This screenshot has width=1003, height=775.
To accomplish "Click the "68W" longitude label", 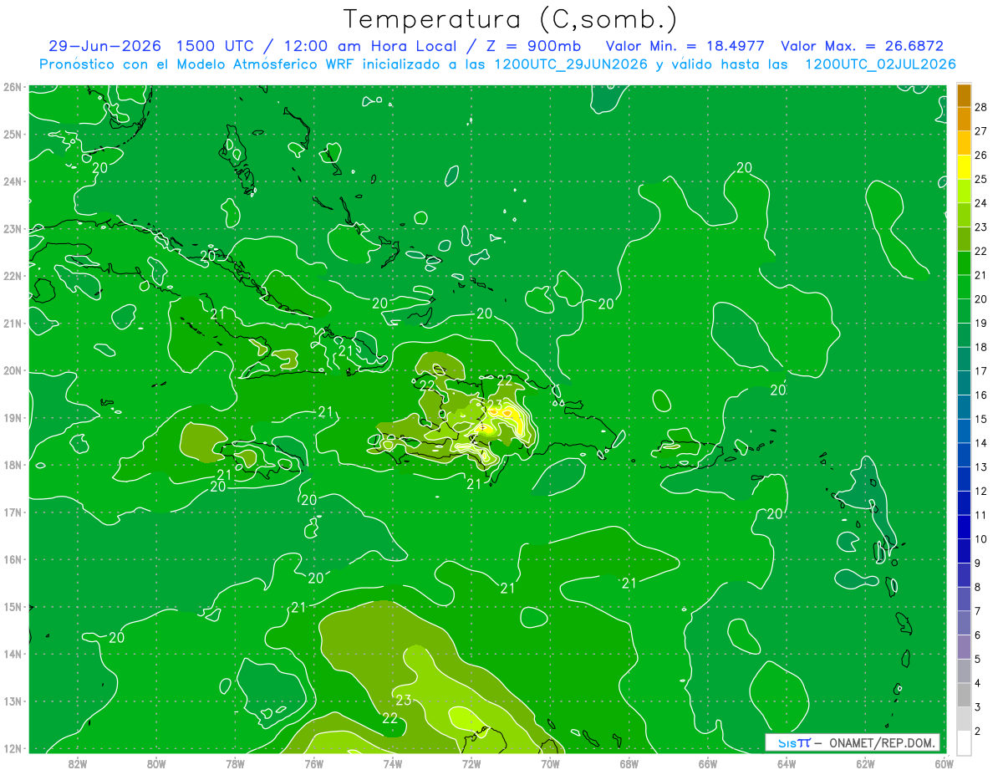I will pos(629,763).
